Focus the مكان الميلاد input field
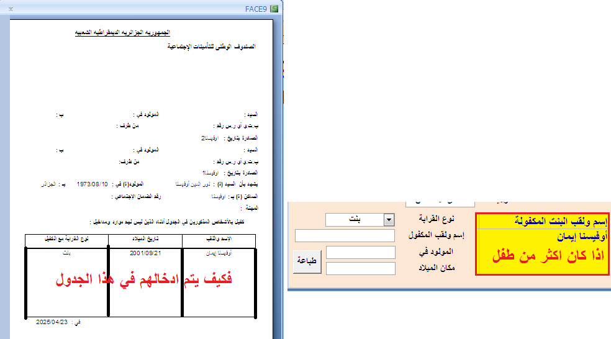 (360, 268)
